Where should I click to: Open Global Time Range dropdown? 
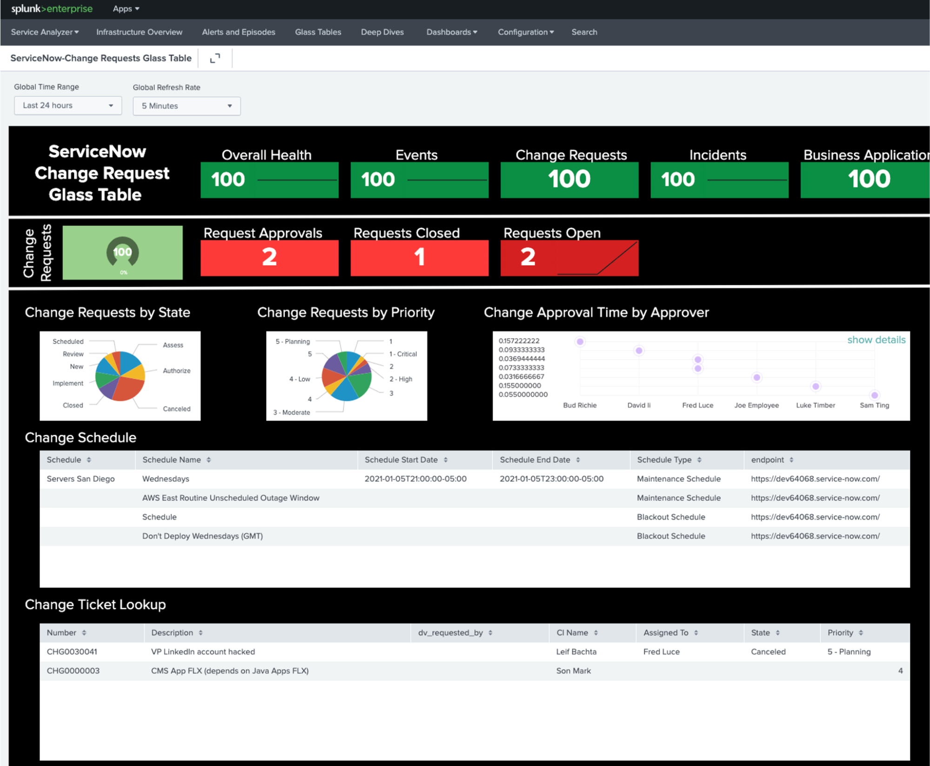coord(68,106)
